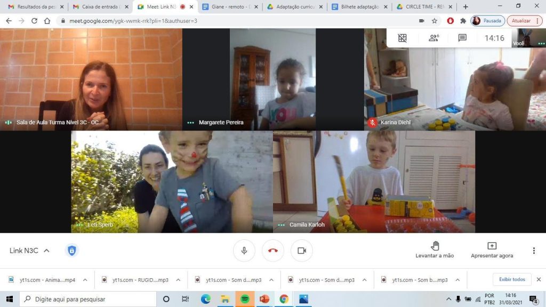Viewport: 546px width, 307px height.
Task: Open Spotify from the taskbar
Action: click(245, 299)
